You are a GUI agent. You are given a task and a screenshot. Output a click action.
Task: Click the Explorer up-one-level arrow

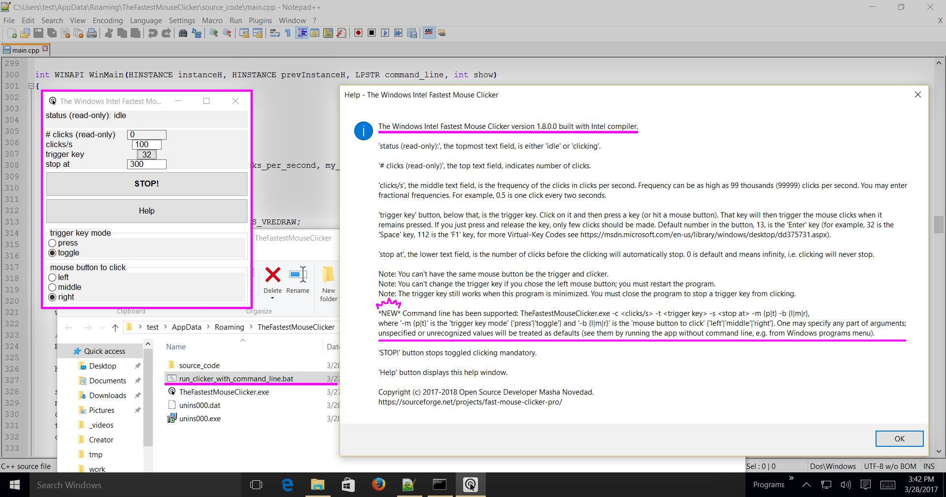[115, 327]
